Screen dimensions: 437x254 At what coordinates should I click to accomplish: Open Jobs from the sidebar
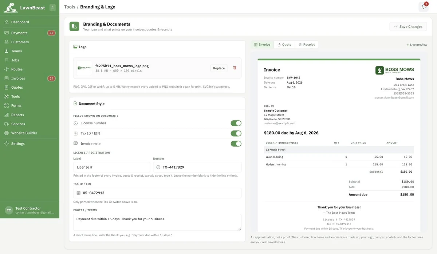(29, 60)
